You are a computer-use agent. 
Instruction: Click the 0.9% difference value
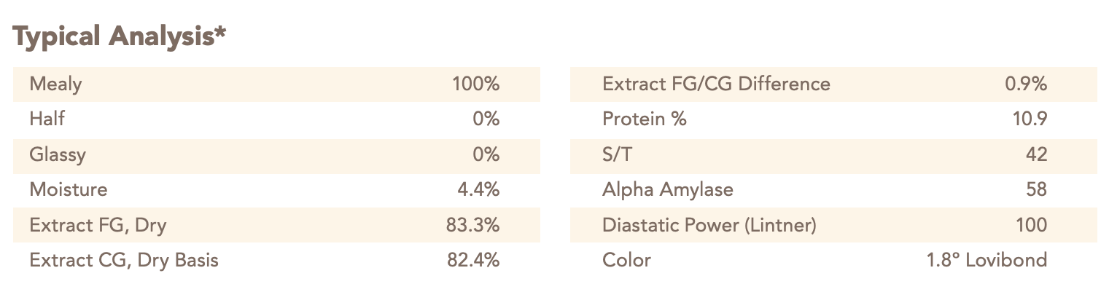(x=1026, y=84)
